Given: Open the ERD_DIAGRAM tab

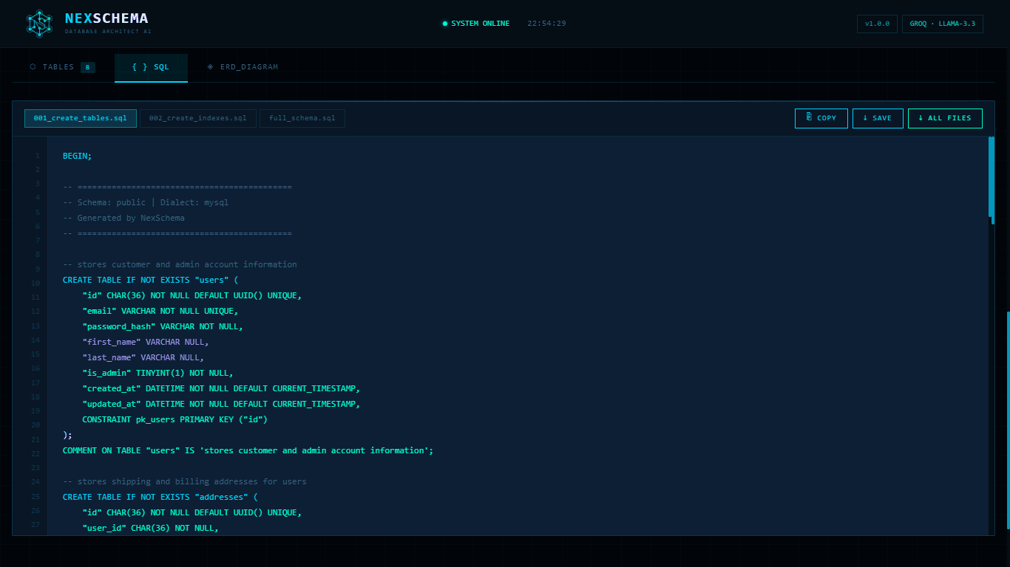Looking at the screenshot, I should click(x=243, y=67).
